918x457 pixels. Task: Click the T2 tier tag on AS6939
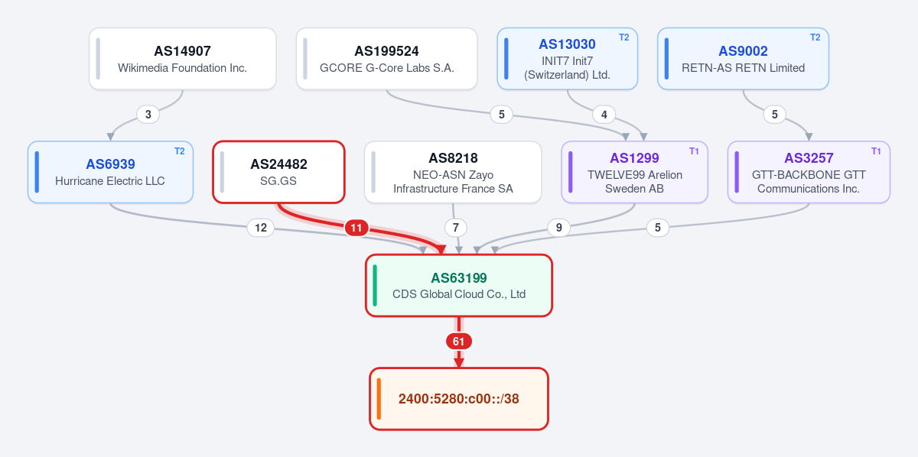179,151
